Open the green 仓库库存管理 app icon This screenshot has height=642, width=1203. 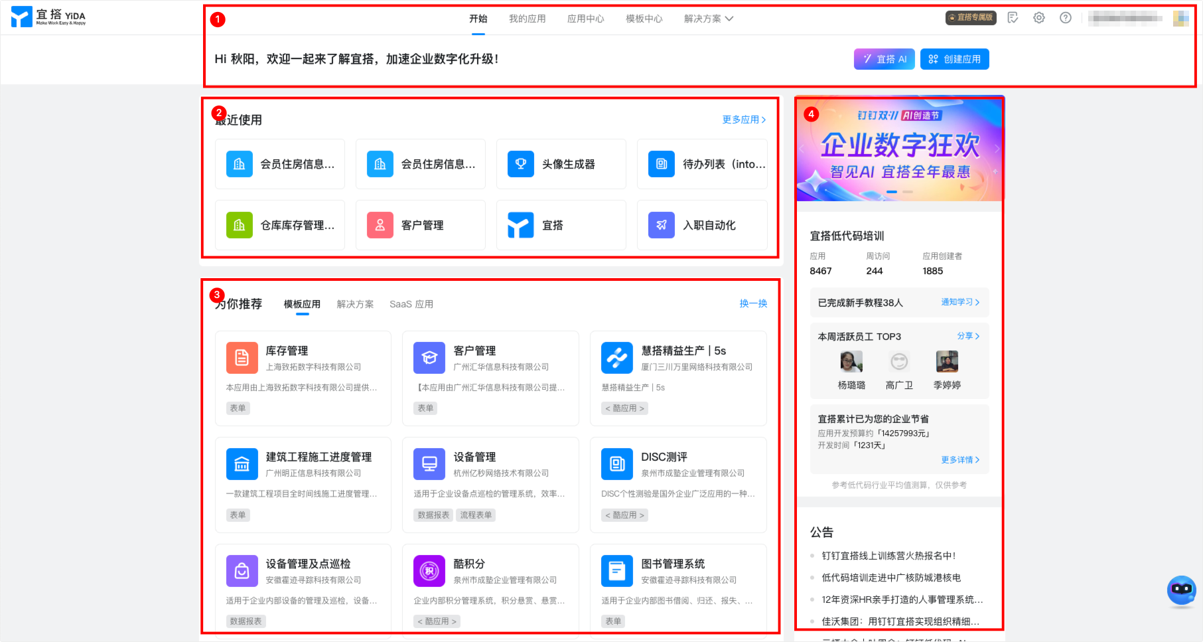240,225
